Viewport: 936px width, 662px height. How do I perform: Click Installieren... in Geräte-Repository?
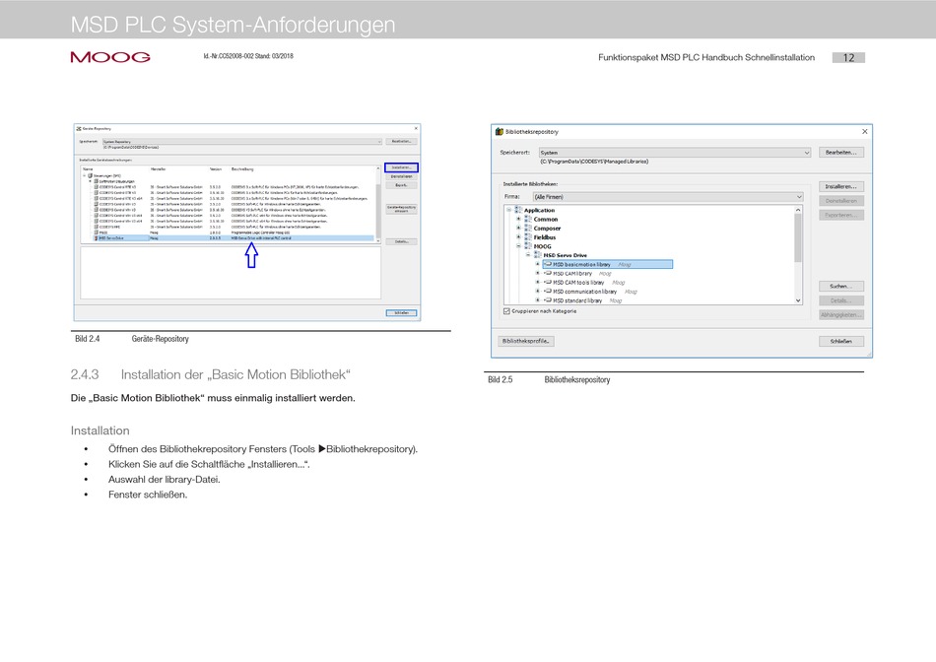(401, 167)
